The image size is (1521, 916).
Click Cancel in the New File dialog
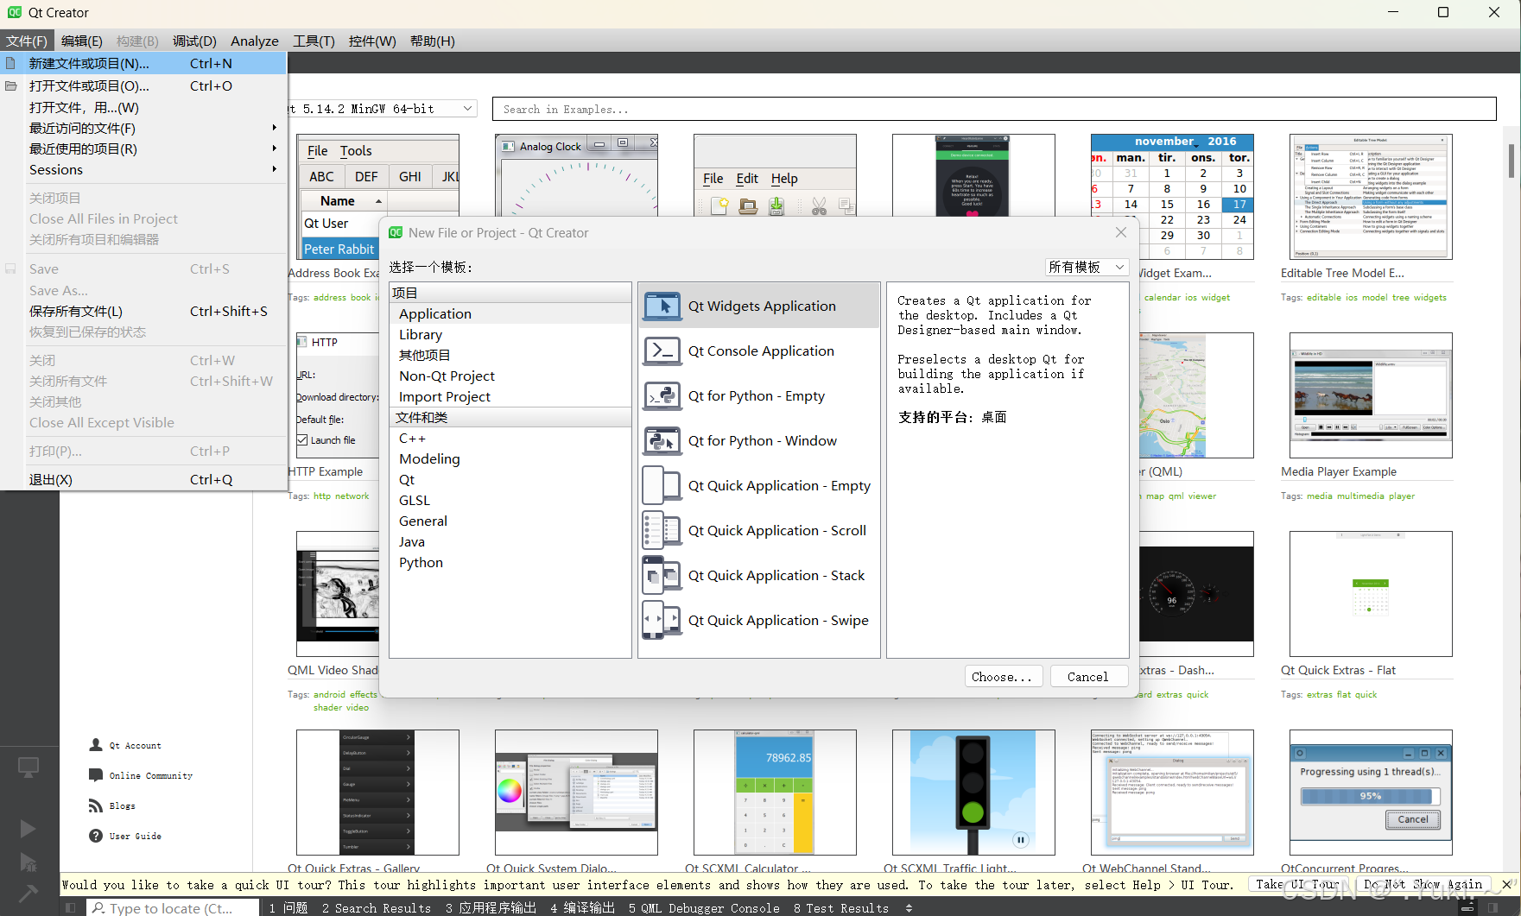(1088, 677)
